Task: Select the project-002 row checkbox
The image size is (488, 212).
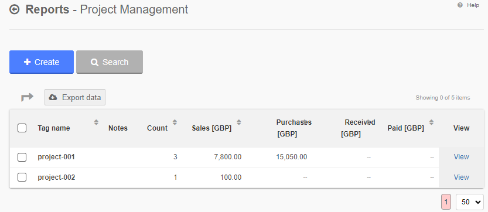Action: pyautogui.click(x=22, y=177)
